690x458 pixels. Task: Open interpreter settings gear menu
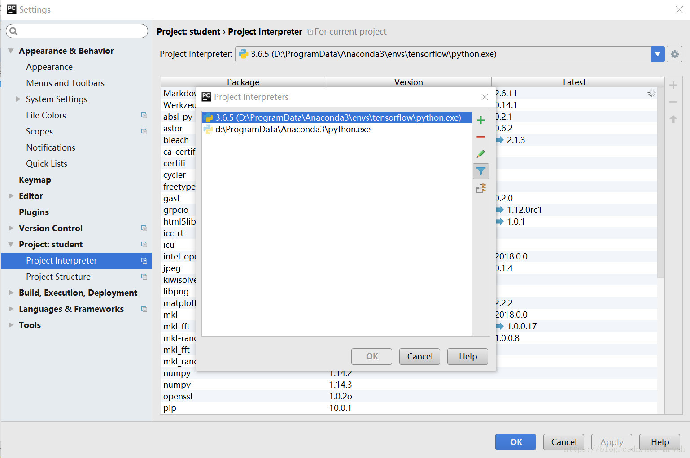click(674, 54)
